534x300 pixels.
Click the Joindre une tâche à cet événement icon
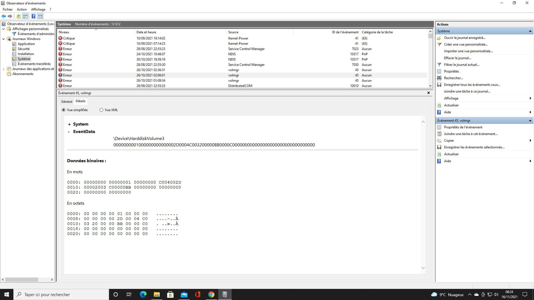coord(439,134)
